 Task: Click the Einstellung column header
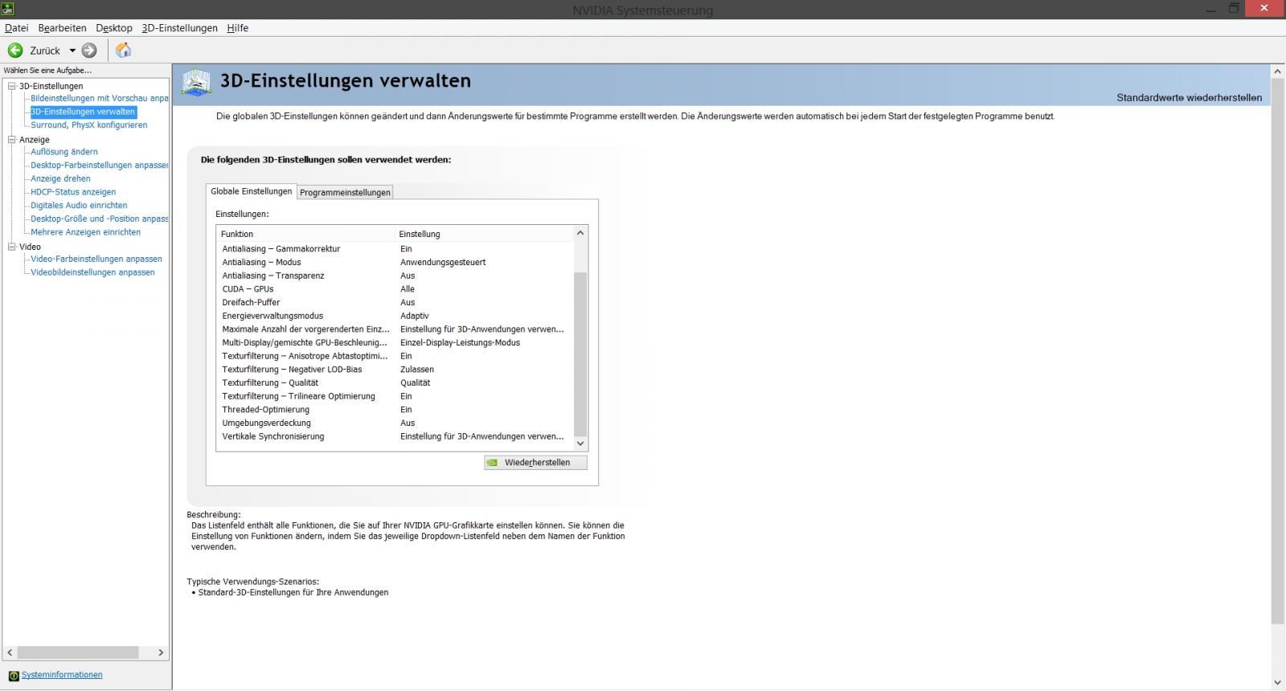[x=485, y=234]
